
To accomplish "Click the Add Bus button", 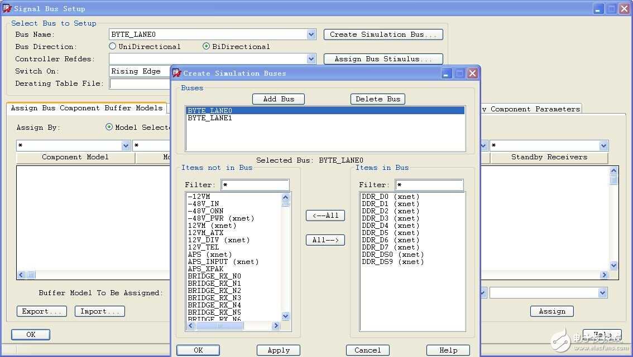I will click(x=278, y=99).
